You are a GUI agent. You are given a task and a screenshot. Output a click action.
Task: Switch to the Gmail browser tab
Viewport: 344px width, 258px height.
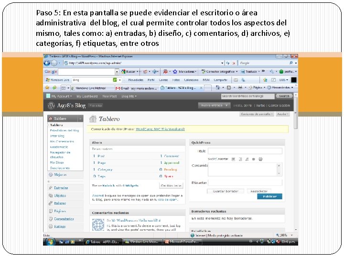[137, 88]
